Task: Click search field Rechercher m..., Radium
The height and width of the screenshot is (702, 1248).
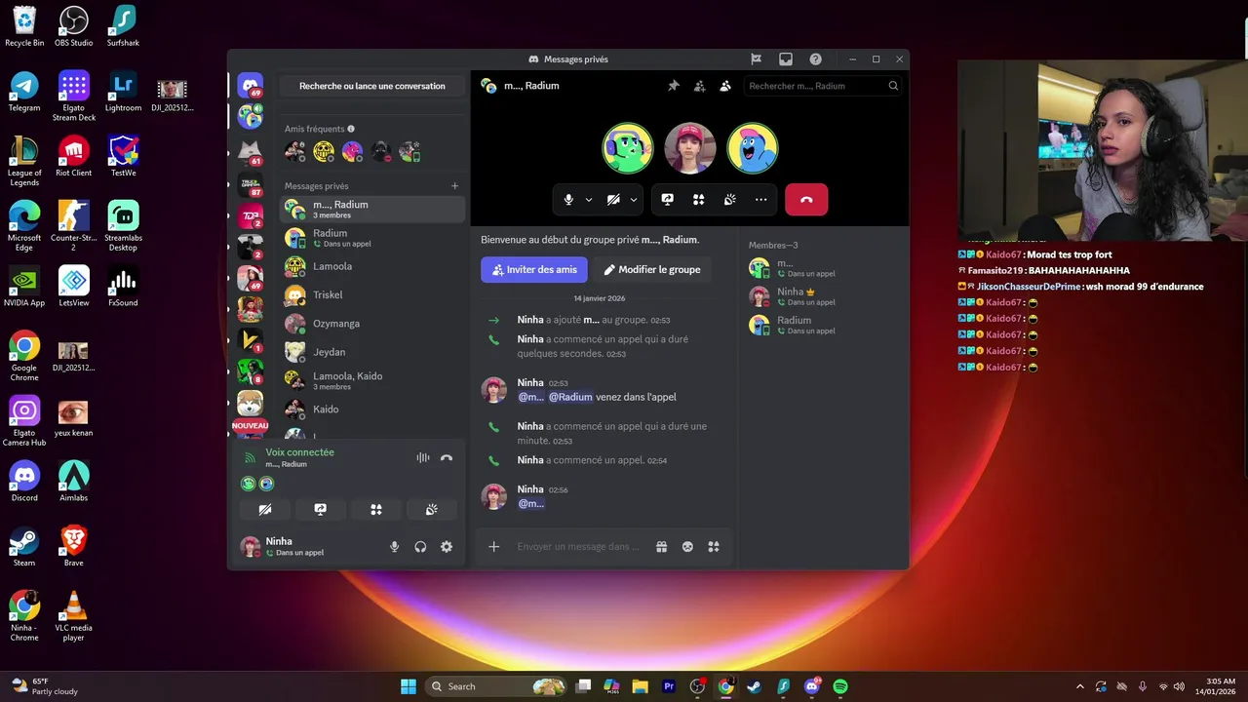Action: [x=823, y=86]
